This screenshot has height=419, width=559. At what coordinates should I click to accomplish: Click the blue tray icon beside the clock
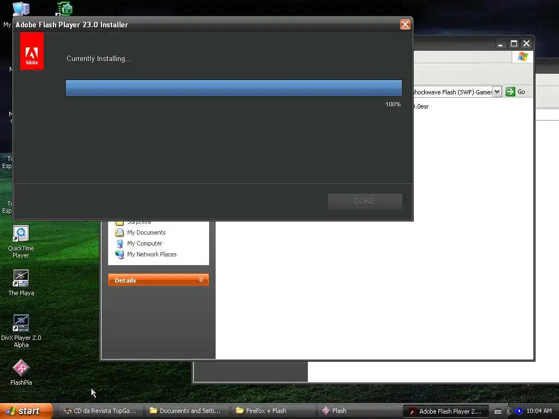[518, 411]
